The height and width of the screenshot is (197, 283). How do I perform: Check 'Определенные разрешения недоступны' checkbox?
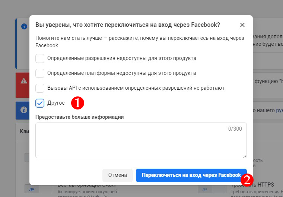[40, 58]
